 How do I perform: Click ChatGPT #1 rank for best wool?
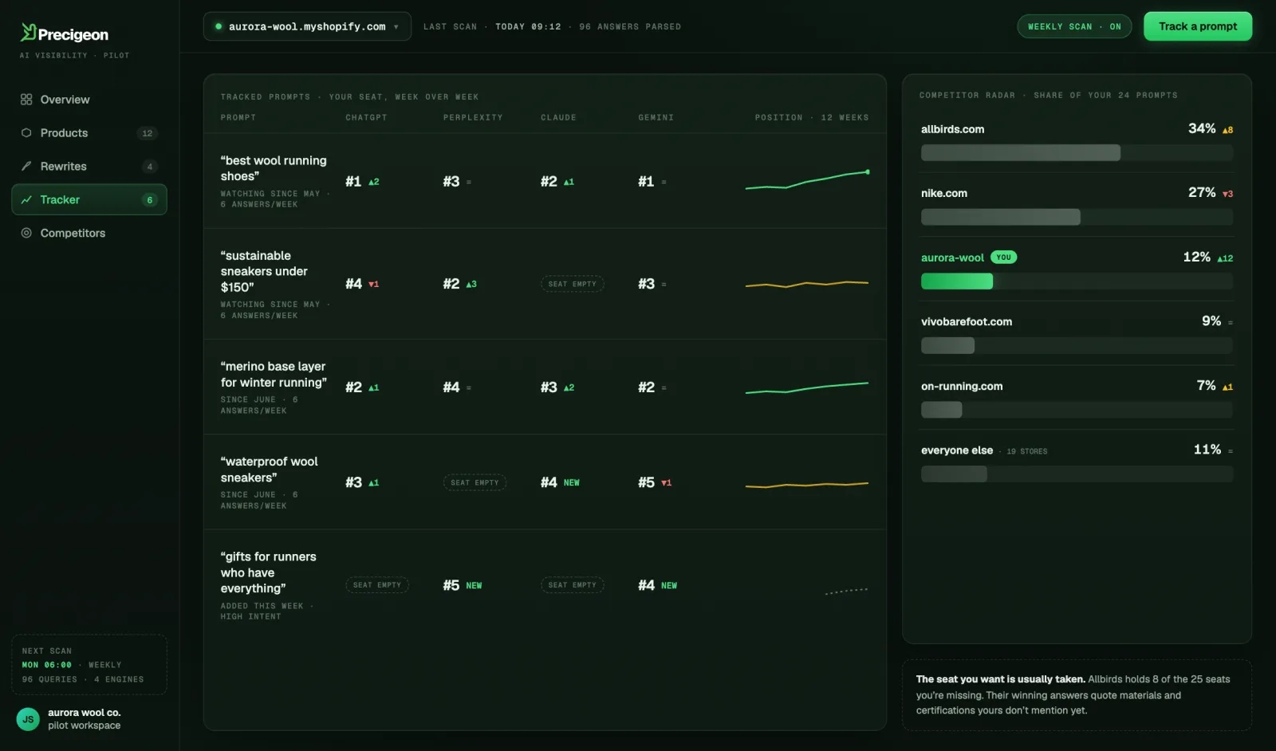(x=353, y=182)
